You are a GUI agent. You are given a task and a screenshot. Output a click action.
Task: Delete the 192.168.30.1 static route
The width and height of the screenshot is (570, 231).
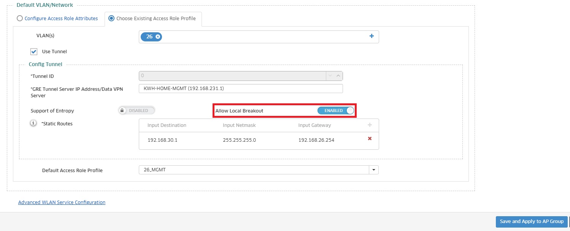tap(370, 139)
